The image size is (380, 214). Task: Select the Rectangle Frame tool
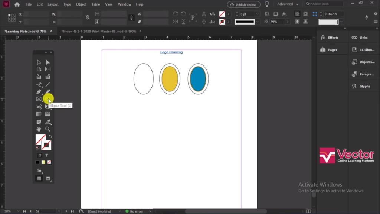coord(39,99)
